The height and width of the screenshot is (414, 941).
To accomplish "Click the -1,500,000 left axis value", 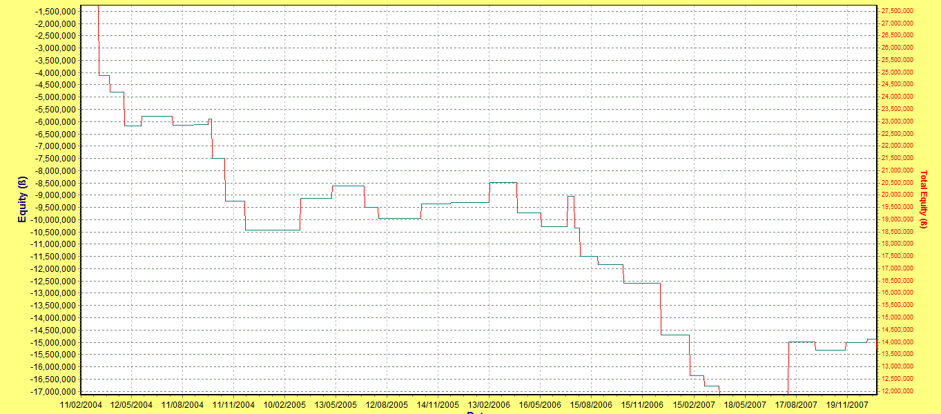I will [56, 12].
